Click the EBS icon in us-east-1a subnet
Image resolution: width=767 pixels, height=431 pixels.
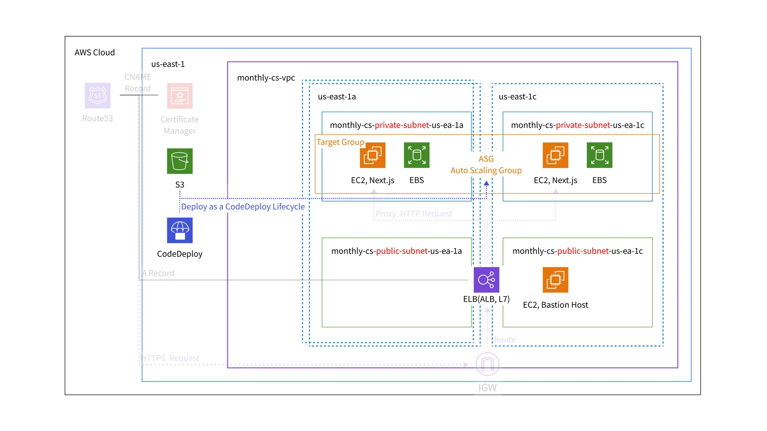pos(417,155)
